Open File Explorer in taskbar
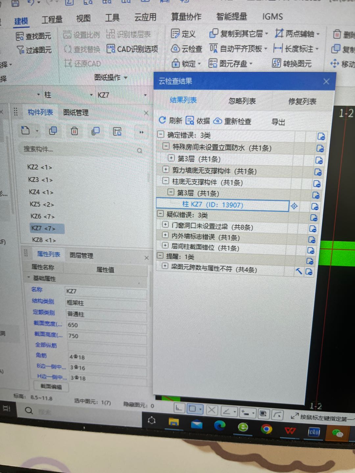This screenshot has width=355, height=473. [174, 422]
